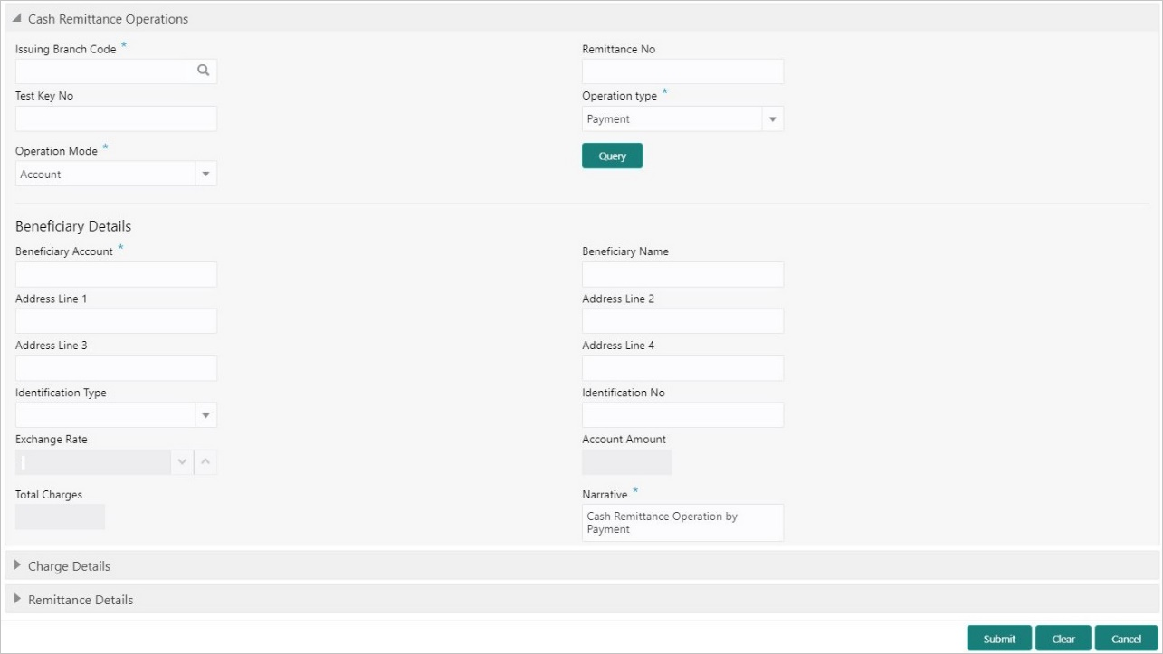Decrease Exchange Rate with down arrow
Image resolution: width=1163 pixels, height=654 pixels.
(x=182, y=462)
